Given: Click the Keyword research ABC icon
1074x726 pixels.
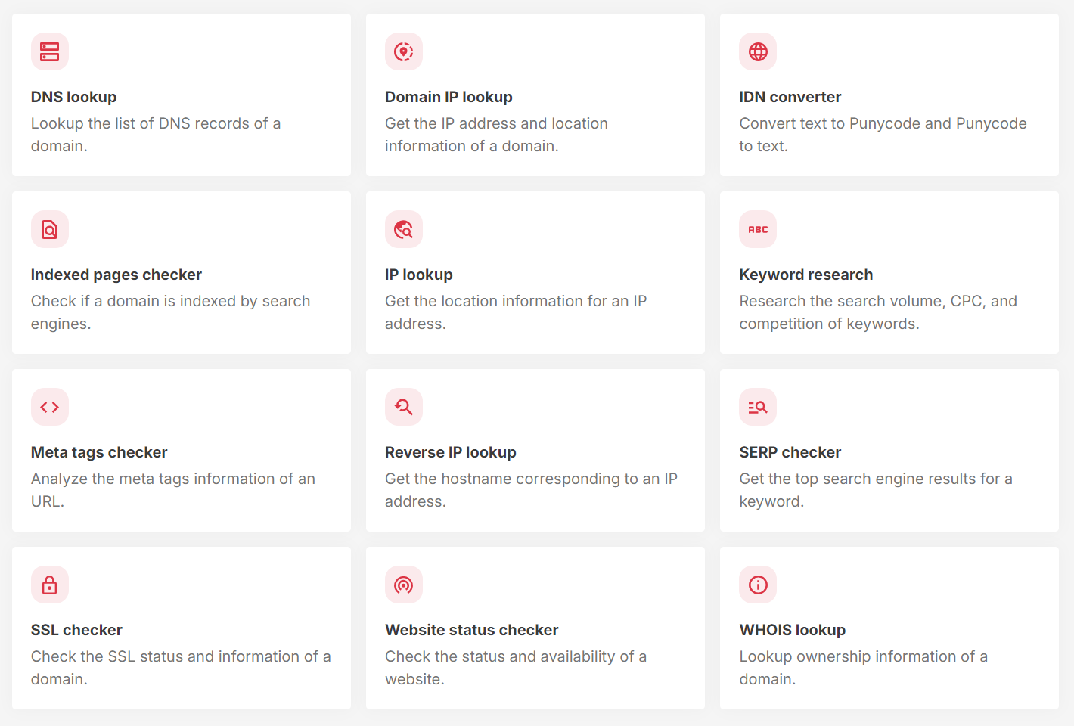Looking at the screenshot, I should pyautogui.click(x=758, y=229).
